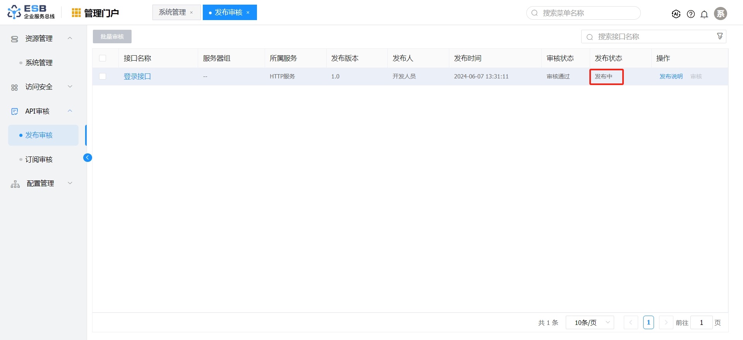Click the ESB enterprise service bus logo
743x340 pixels.
click(31, 12)
